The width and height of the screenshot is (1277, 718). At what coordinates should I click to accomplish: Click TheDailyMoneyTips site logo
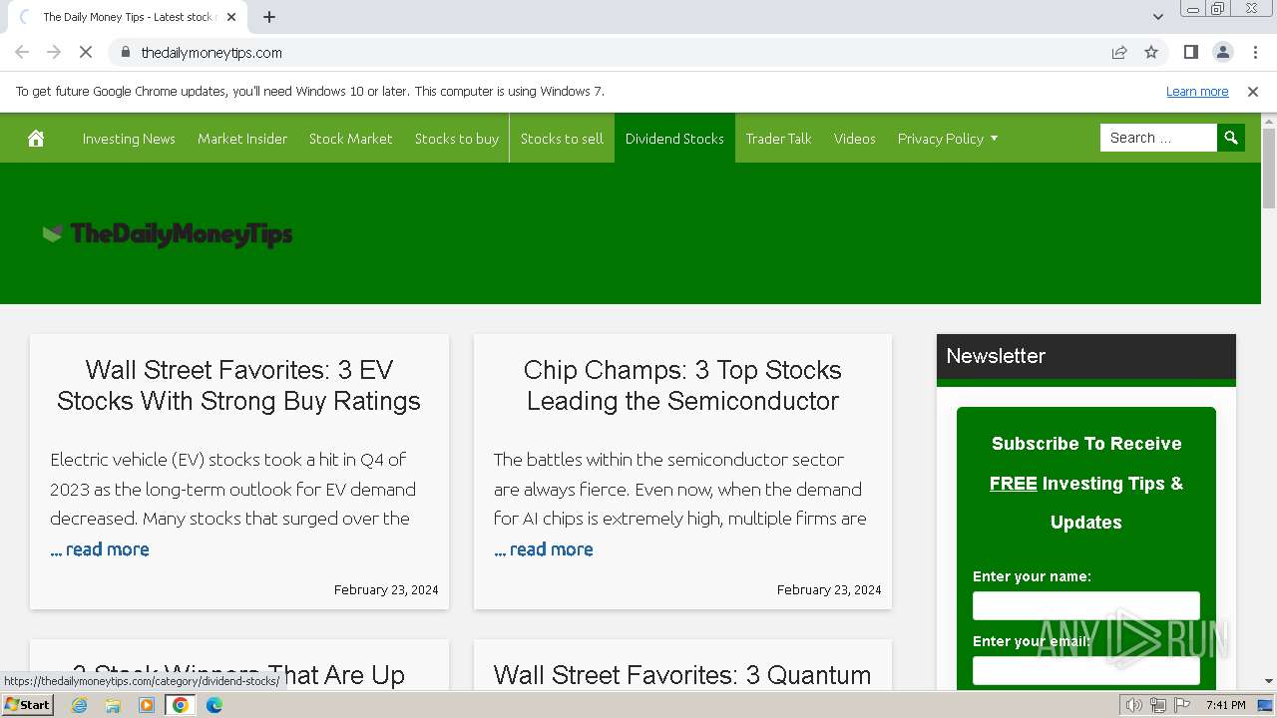tap(168, 234)
